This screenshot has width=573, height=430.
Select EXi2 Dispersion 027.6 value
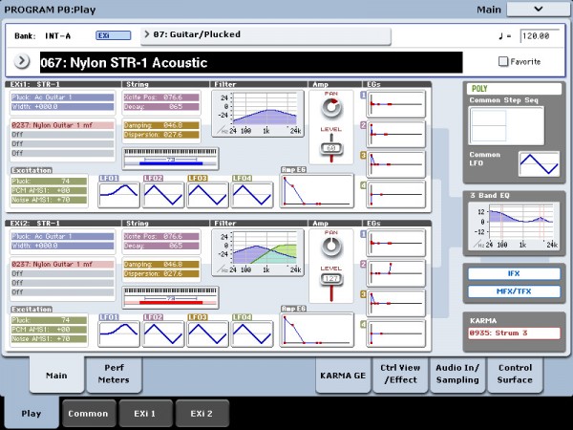[161, 273]
